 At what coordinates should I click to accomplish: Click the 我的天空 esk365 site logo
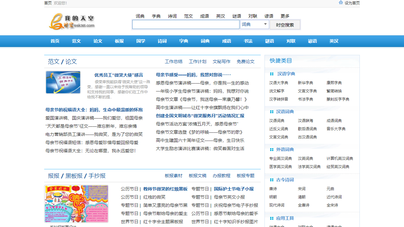click(x=72, y=22)
